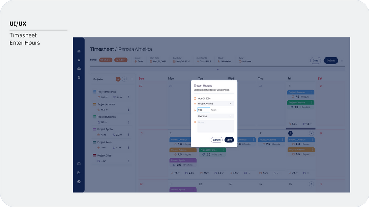Select Project Zeus in projects list
The width and height of the screenshot is (369, 207).
pyautogui.click(x=104, y=142)
